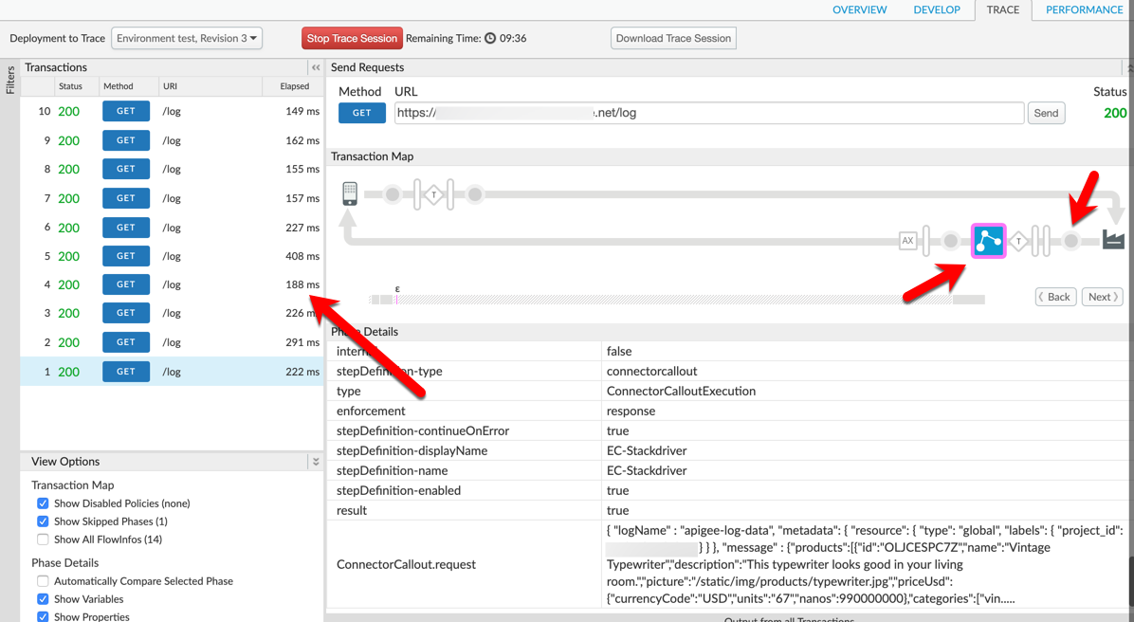Click stepDefinition-displayName value EC-Stackdriver
Screen dimensions: 1134x622
(x=647, y=450)
